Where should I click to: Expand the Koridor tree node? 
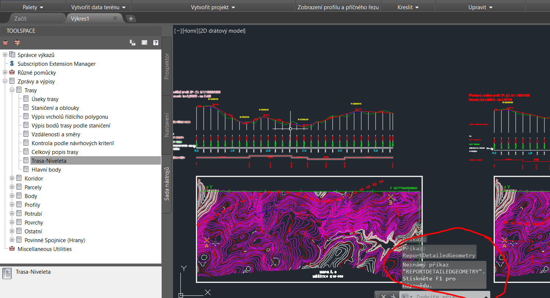[x=12, y=179]
